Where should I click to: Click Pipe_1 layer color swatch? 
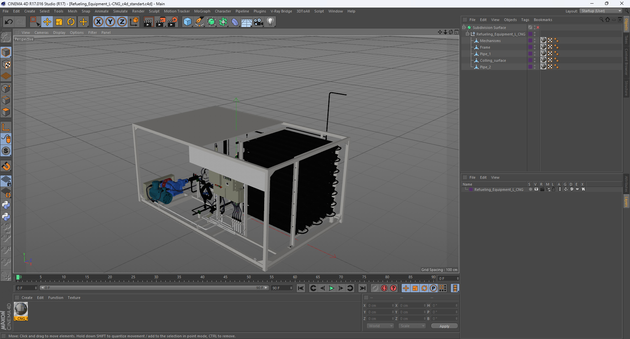530,54
